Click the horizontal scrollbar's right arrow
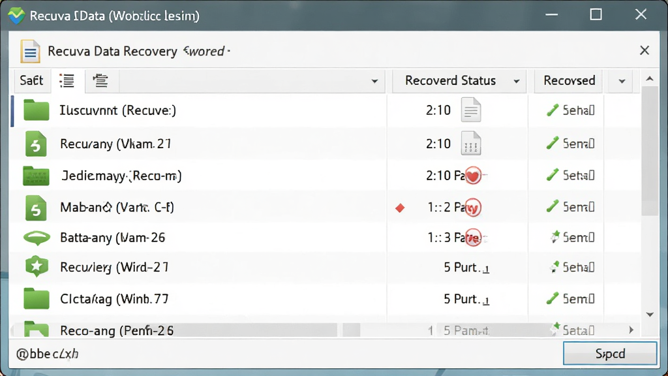The height and width of the screenshot is (376, 668). pos(631,330)
